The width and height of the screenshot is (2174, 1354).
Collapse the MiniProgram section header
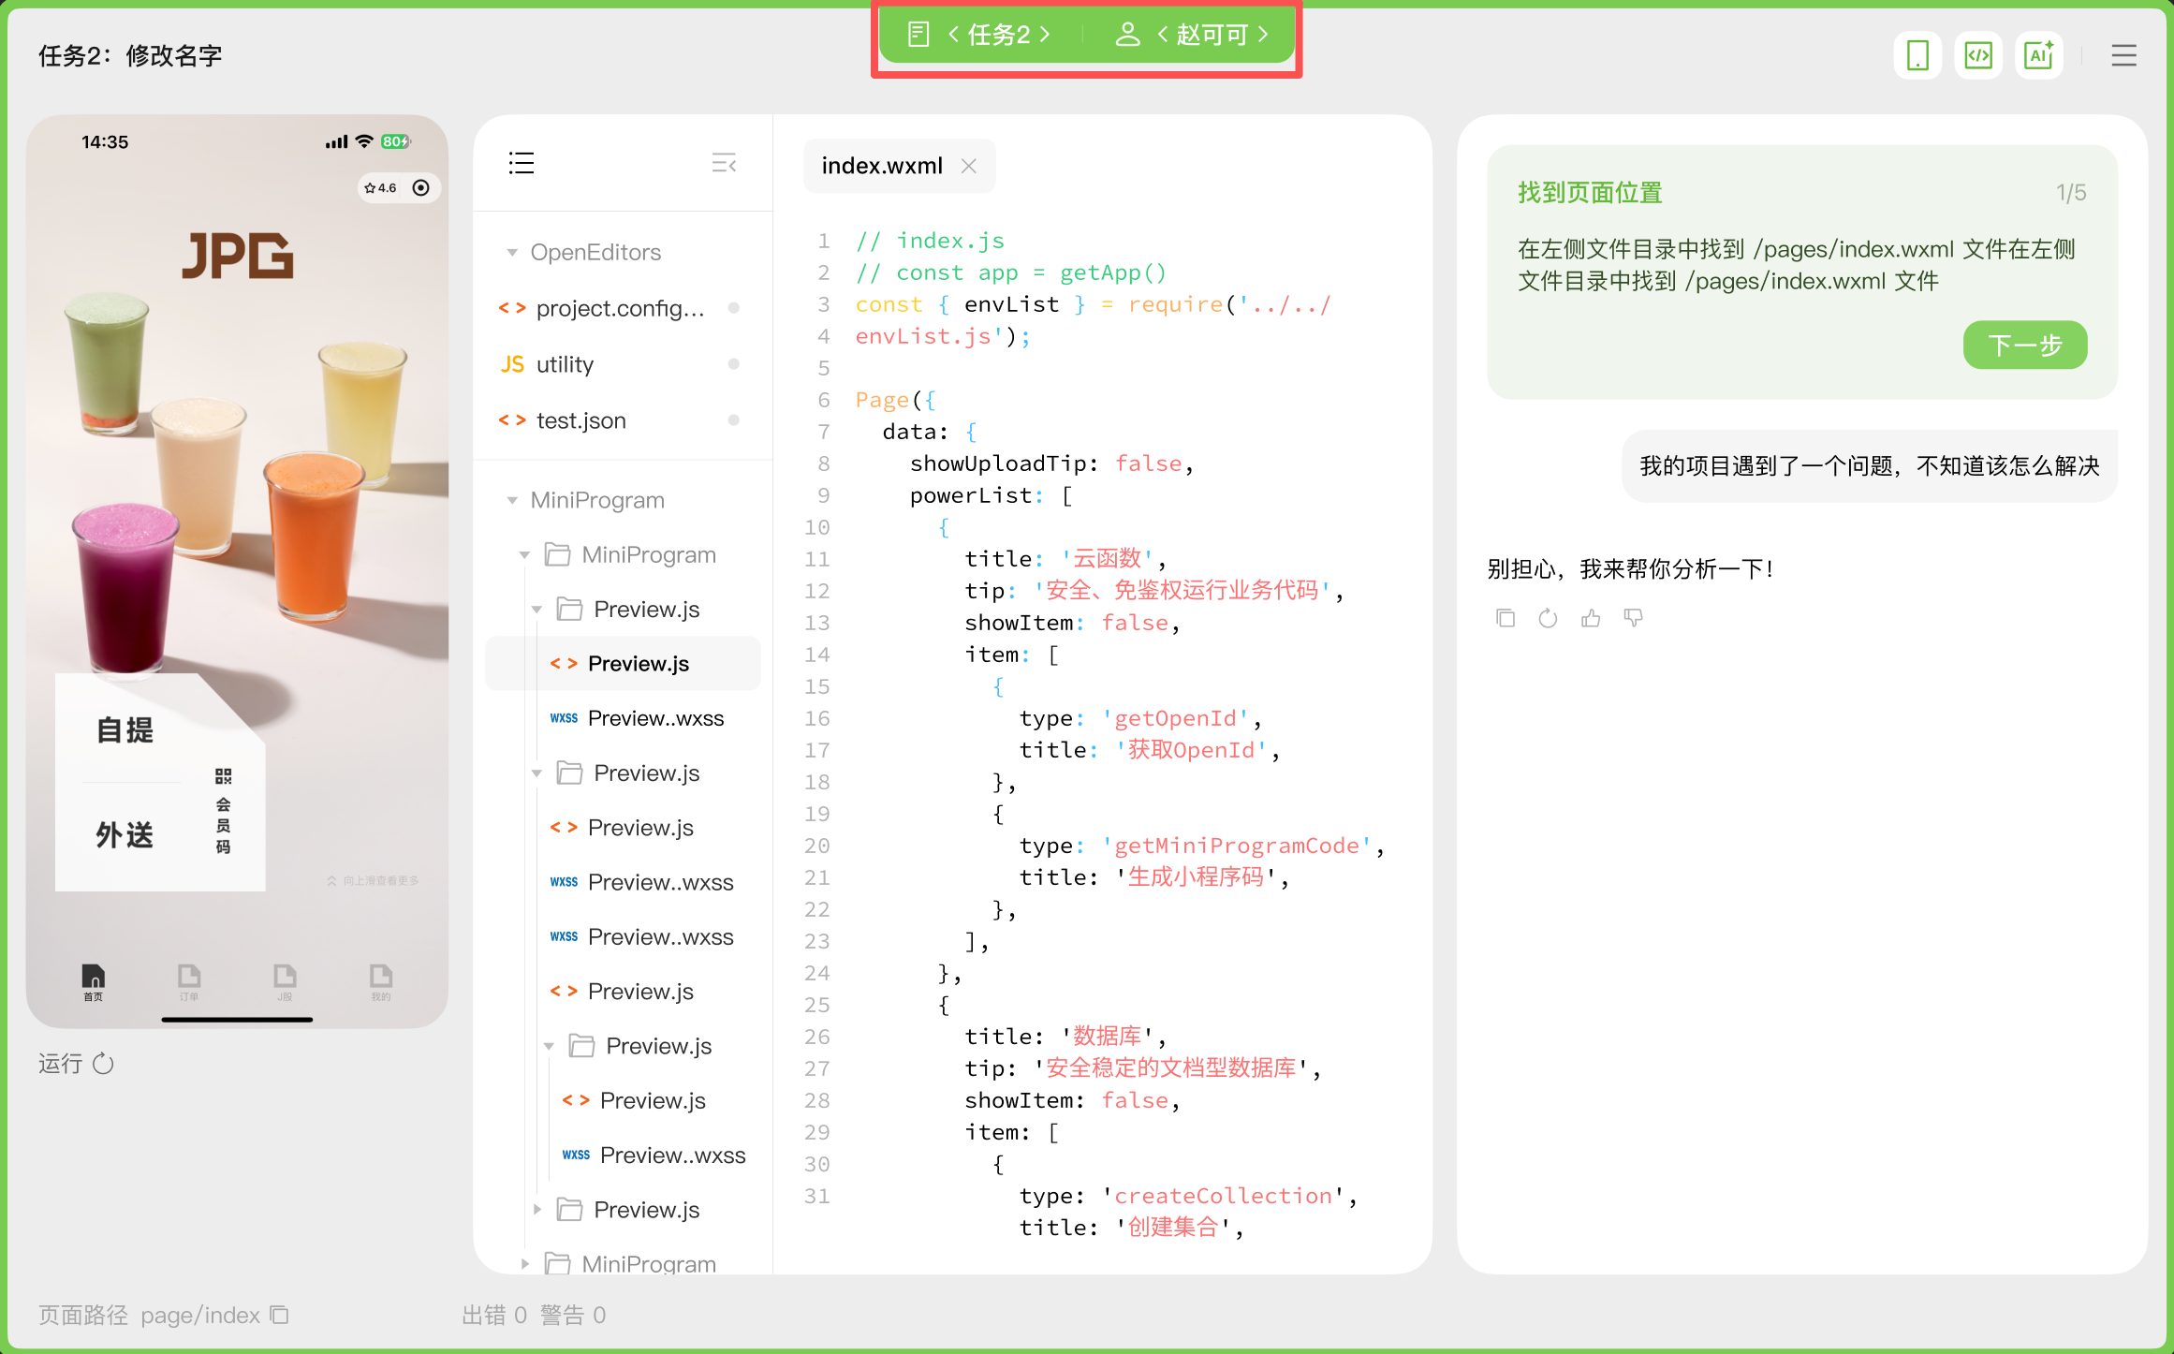tap(512, 501)
